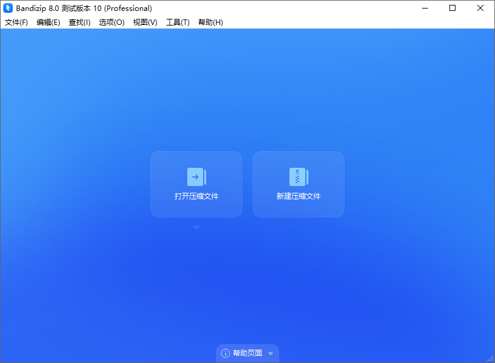Image resolution: width=495 pixels, height=363 pixels.
Task: Click the open archive icon above 打开压缩文件
Action: click(196, 176)
